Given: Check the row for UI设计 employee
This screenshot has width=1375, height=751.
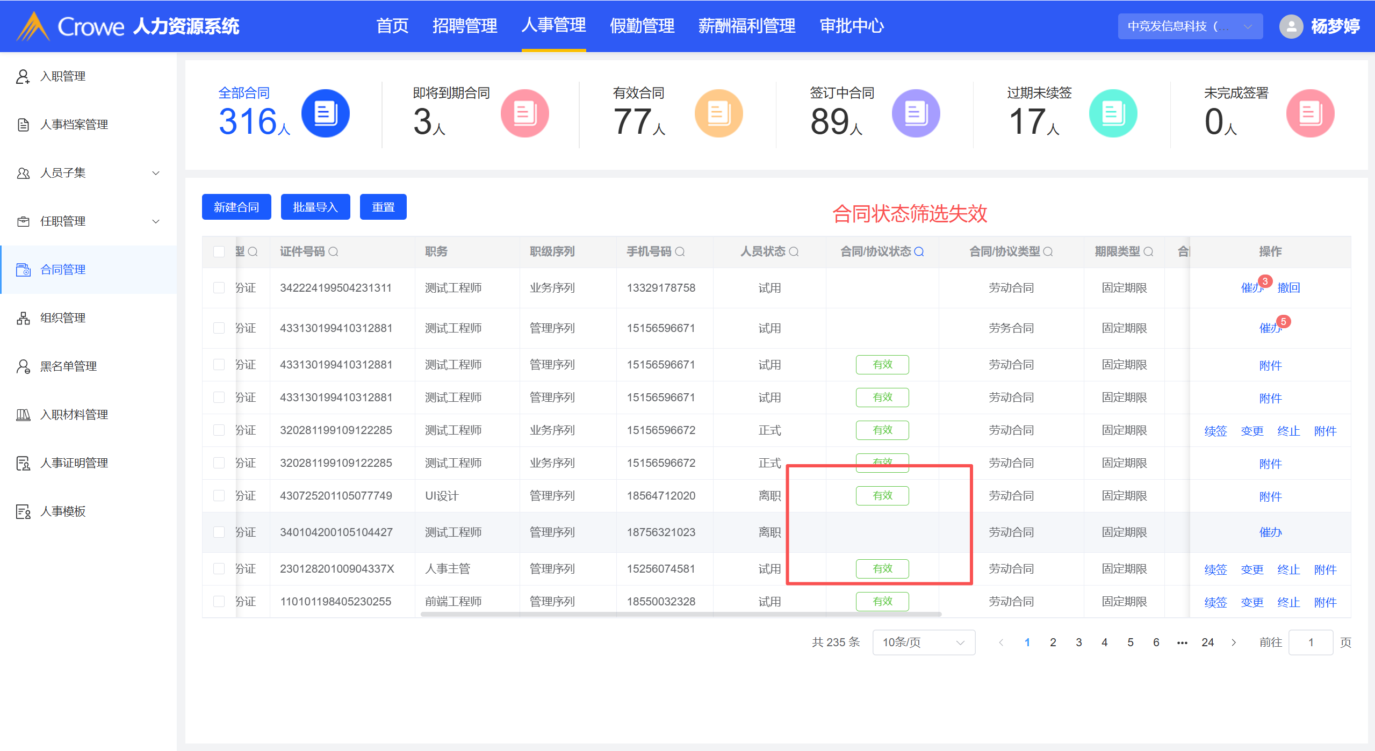Looking at the screenshot, I should coord(219,495).
